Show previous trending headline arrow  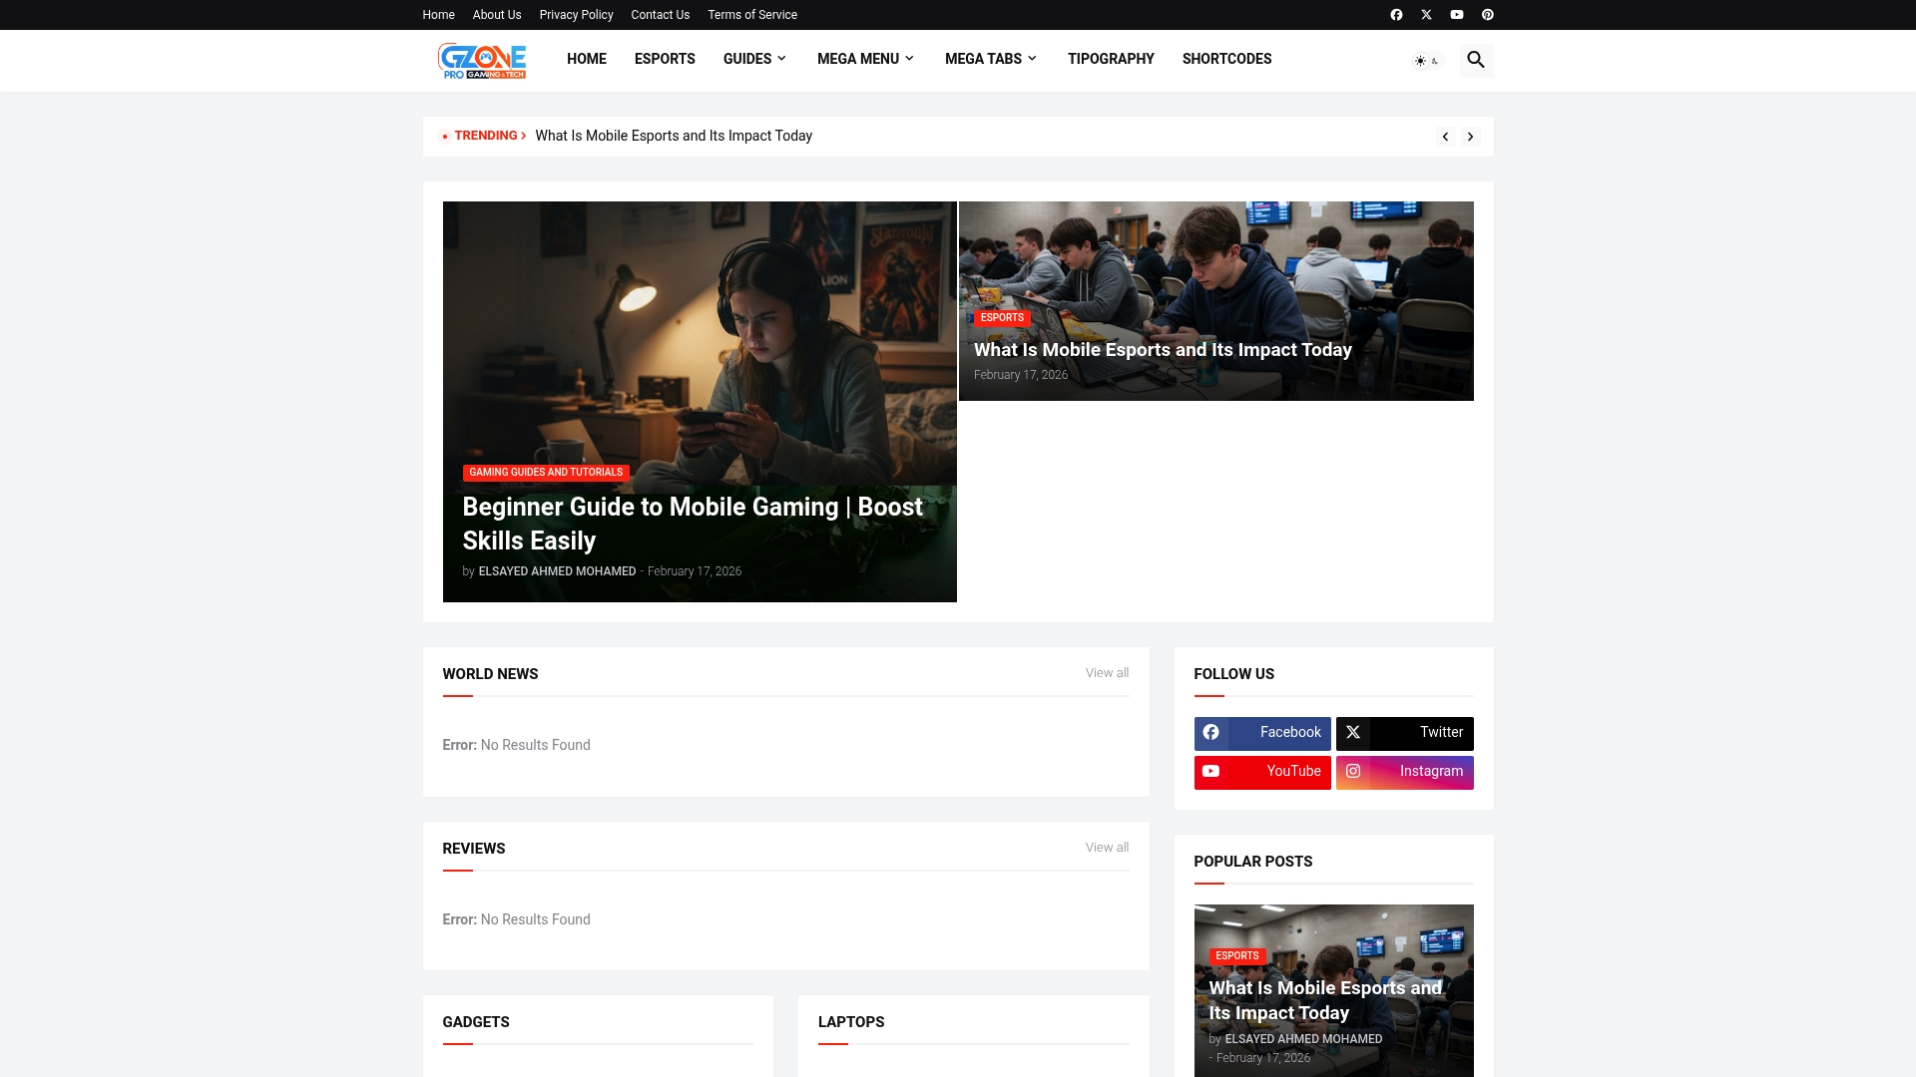[1445, 137]
